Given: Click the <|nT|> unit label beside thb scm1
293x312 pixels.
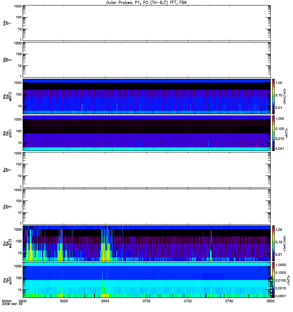Looking at the screenshot, I should coord(286,133).
